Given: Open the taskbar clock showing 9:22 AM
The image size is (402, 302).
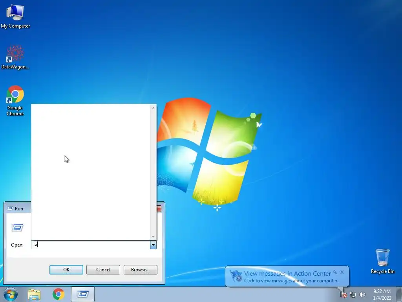Looking at the screenshot, I should 382,294.
